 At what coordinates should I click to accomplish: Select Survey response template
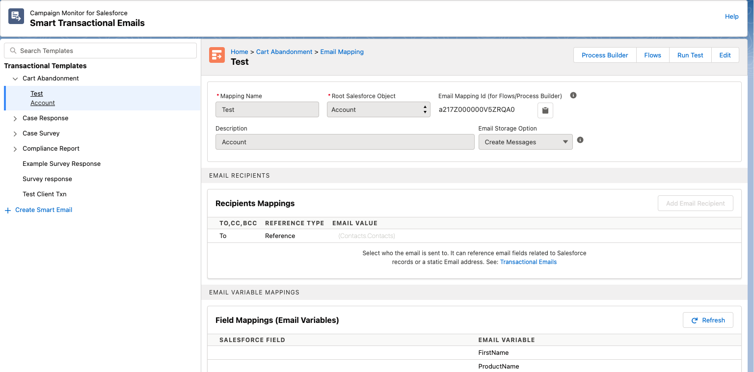47,179
